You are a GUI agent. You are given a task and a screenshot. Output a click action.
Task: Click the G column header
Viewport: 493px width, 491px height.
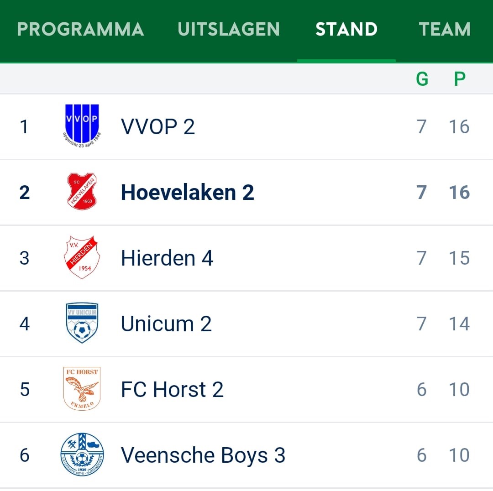click(422, 78)
